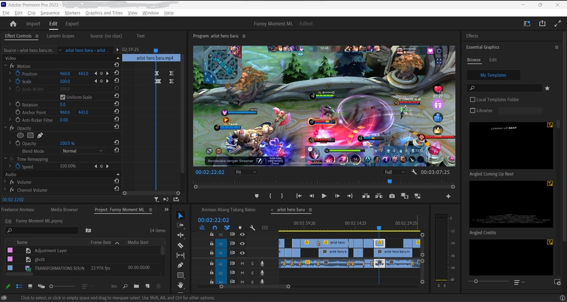Expand Rotation property
This screenshot has width=567, height=302.
click(x=10, y=104)
